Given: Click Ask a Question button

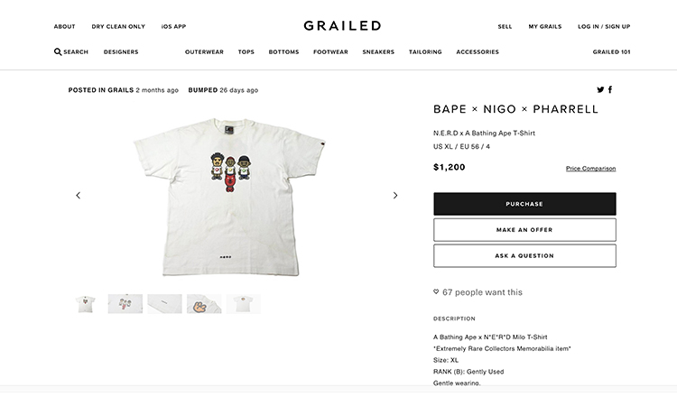Looking at the screenshot, I should [x=524, y=256].
